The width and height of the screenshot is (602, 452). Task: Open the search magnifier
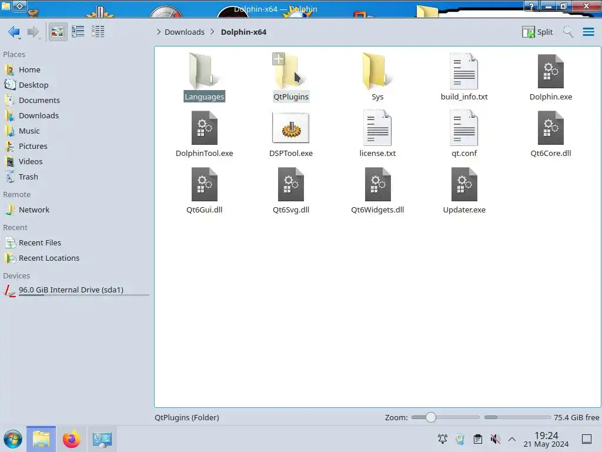tap(568, 32)
